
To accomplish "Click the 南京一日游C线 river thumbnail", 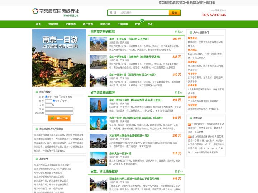I will point(99,80).
